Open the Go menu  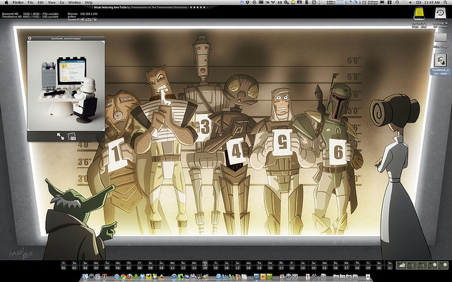click(x=62, y=2)
